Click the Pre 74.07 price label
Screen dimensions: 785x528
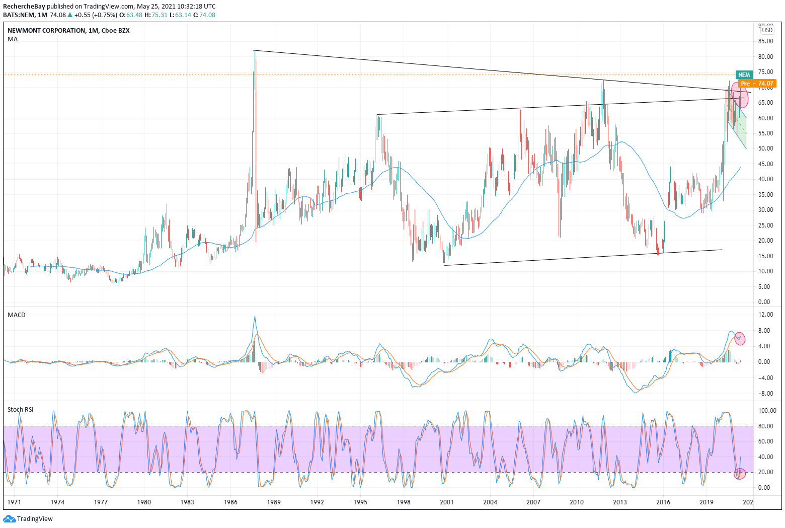tap(757, 83)
